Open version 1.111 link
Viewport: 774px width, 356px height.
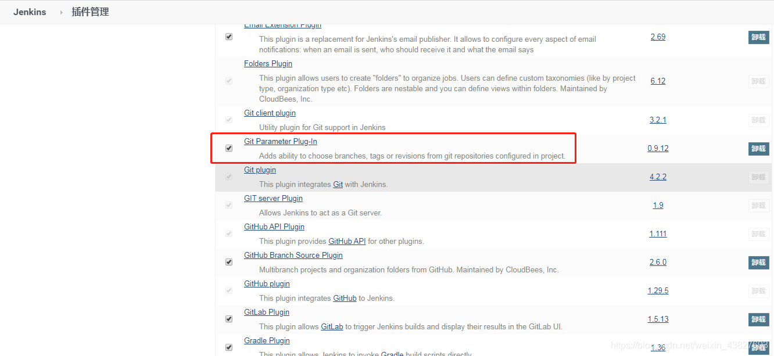658,233
